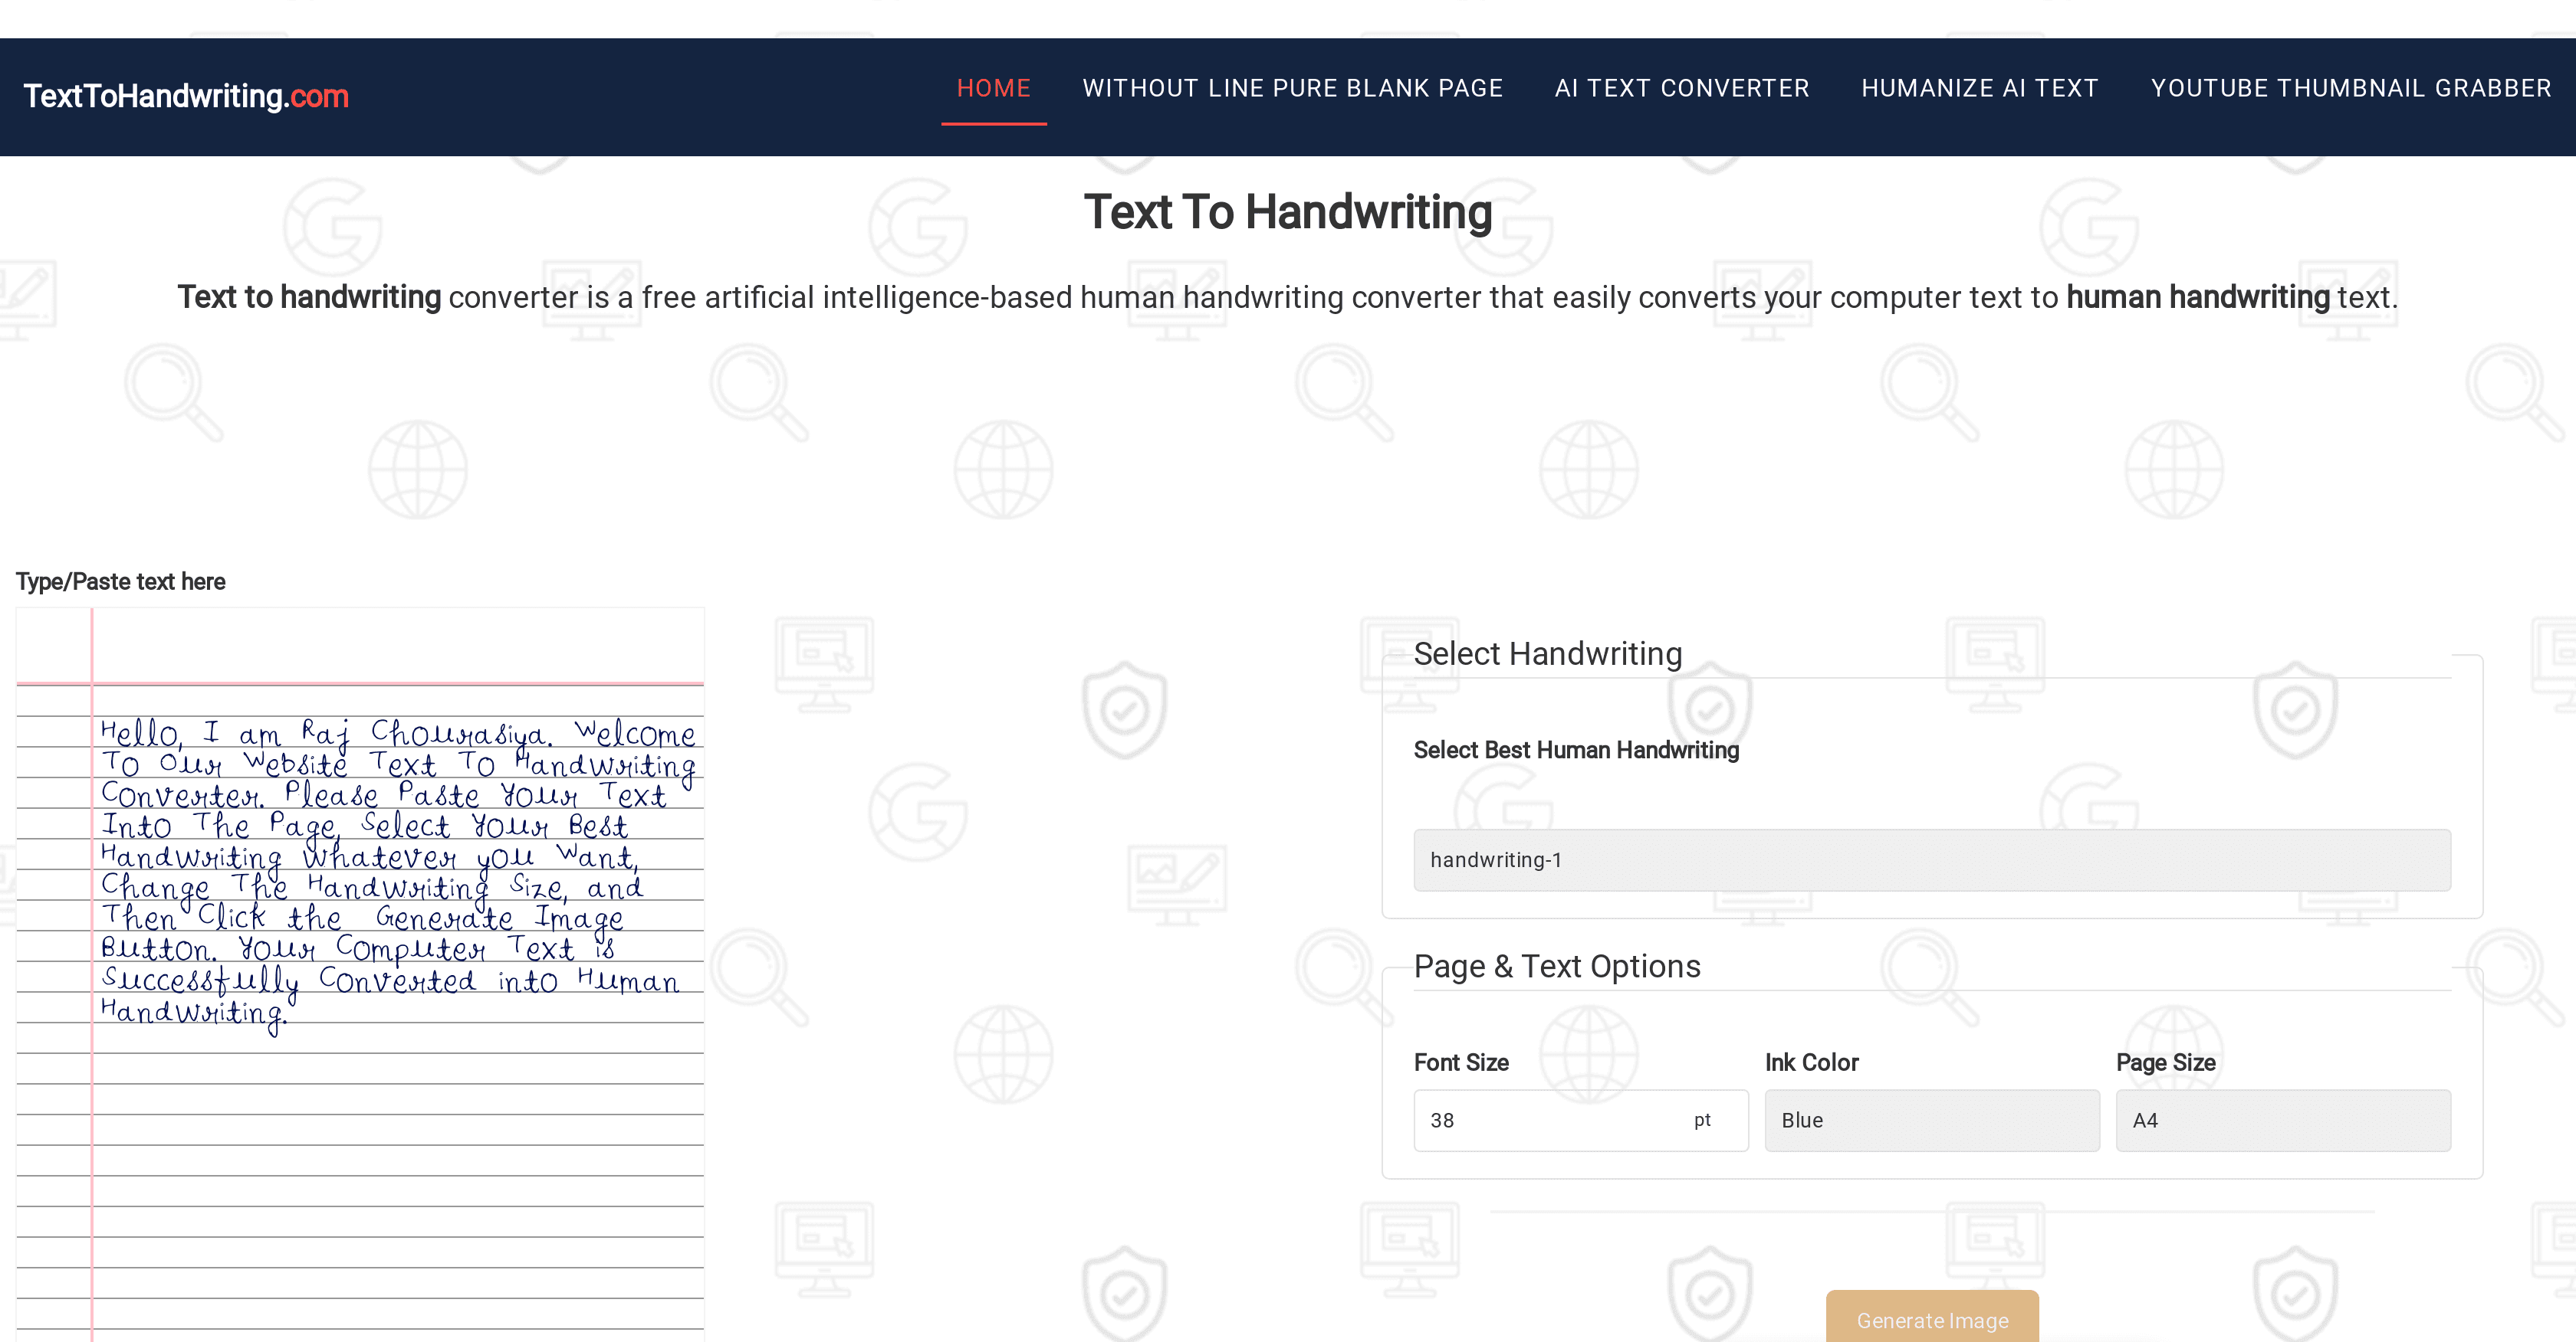Open the AI TEXT CONVERTER page

pos(1681,88)
